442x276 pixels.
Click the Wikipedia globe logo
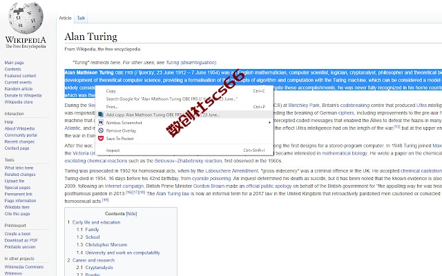pos(26,17)
